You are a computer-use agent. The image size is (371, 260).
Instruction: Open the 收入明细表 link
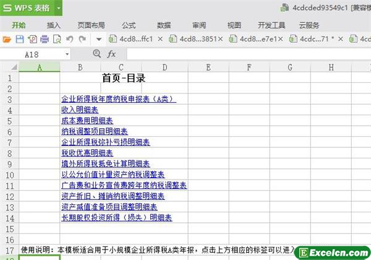pyautogui.click(x=80, y=110)
